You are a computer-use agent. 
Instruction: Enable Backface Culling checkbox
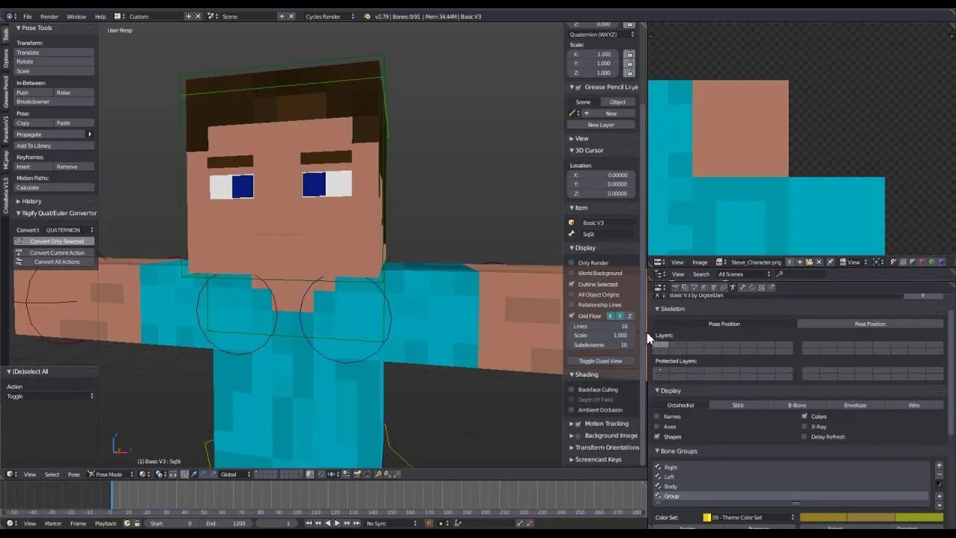coord(572,389)
